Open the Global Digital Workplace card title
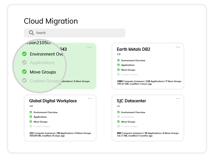Image resolution: width=213 pixels, height=157 pixels. (x=53, y=101)
